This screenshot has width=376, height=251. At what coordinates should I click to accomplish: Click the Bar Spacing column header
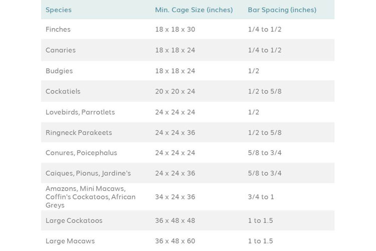(x=282, y=10)
